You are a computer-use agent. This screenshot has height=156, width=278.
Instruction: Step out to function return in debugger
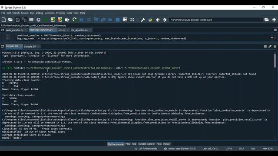[103, 19]
